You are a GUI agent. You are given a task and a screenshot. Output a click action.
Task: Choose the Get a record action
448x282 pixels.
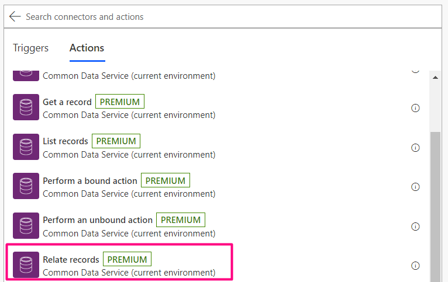(x=67, y=102)
